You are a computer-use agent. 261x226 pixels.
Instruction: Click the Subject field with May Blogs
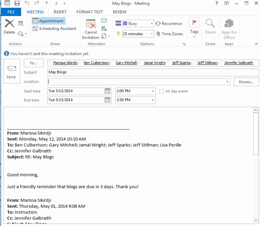[153, 72]
